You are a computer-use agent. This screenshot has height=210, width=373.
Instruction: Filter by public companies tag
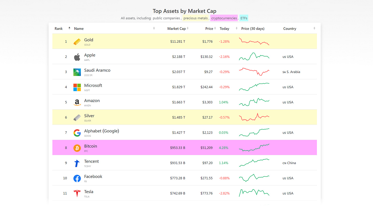[166, 18]
